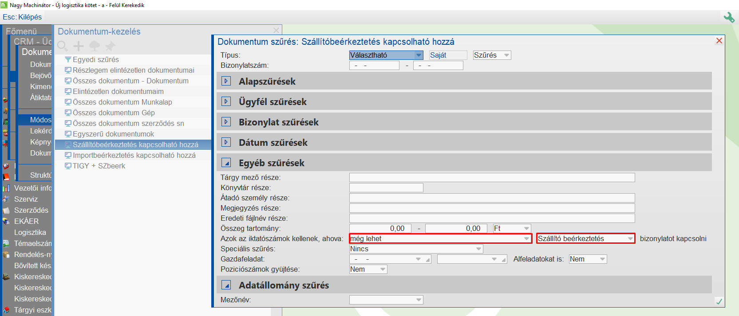Screen dimensions: 739x316
Task: Click the green wrench settings icon
Action: pyautogui.click(x=729, y=17)
